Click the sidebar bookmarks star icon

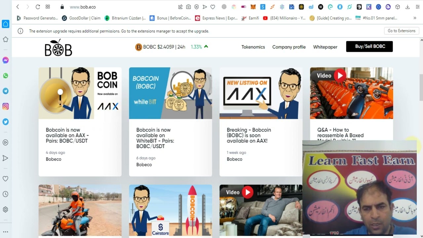[5, 39]
